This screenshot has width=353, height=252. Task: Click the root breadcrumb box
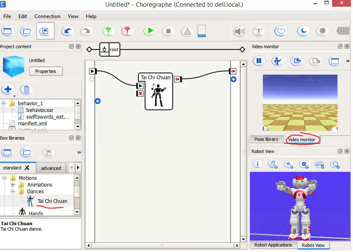(110, 49)
